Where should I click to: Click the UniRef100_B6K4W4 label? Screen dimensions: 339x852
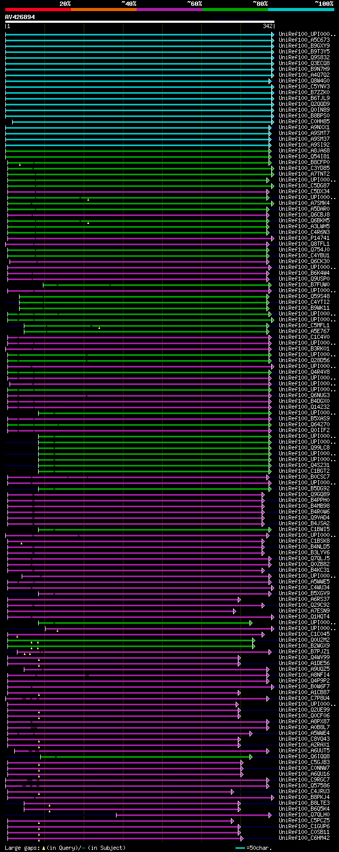pyautogui.click(x=304, y=273)
